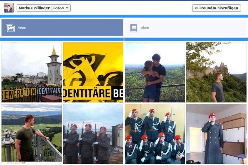Open the yellow Identitäre flag graphic

[x=93, y=72]
